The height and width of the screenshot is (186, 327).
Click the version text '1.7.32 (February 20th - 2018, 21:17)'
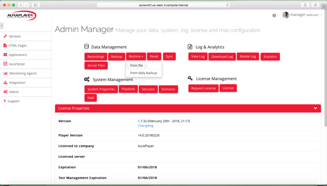point(164,121)
